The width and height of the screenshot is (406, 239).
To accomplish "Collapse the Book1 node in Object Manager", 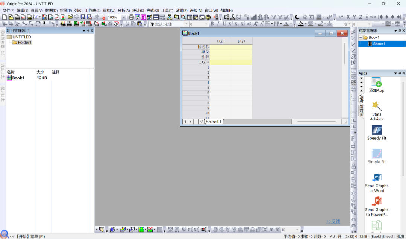I will [x=360, y=37].
